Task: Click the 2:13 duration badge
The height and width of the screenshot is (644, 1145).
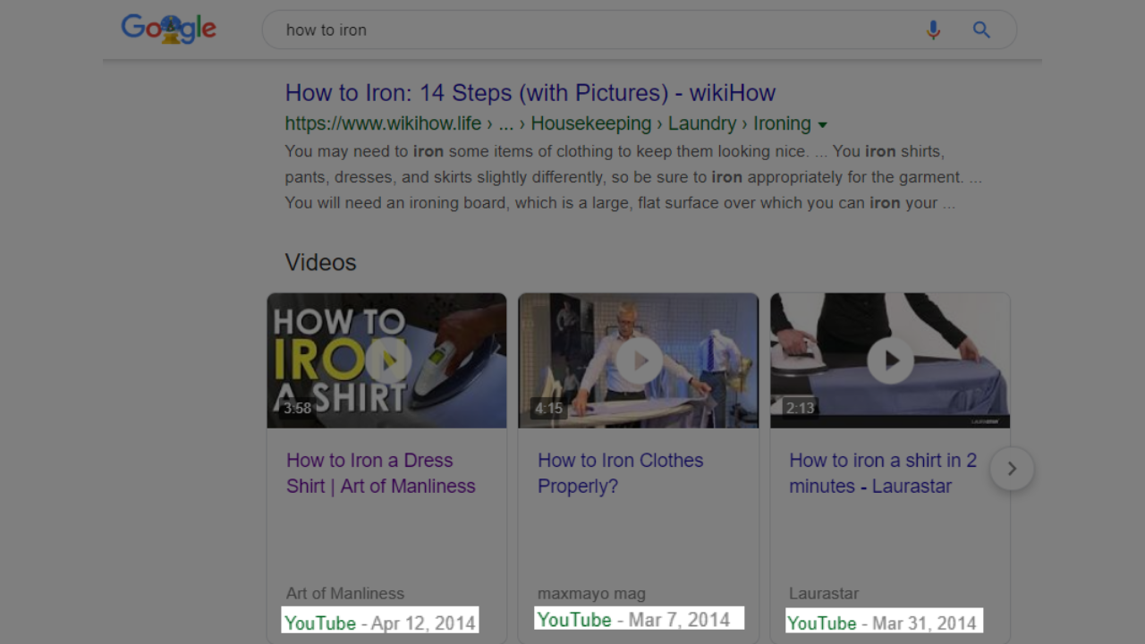Action: point(800,409)
